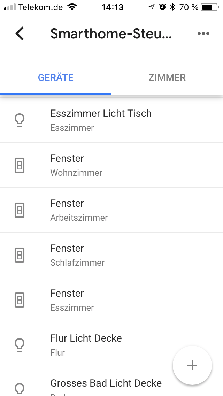The width and height of the screenshot is (223, 396).
Task: Select Fenster in Wohnzimmer
Action: [76, 165]
